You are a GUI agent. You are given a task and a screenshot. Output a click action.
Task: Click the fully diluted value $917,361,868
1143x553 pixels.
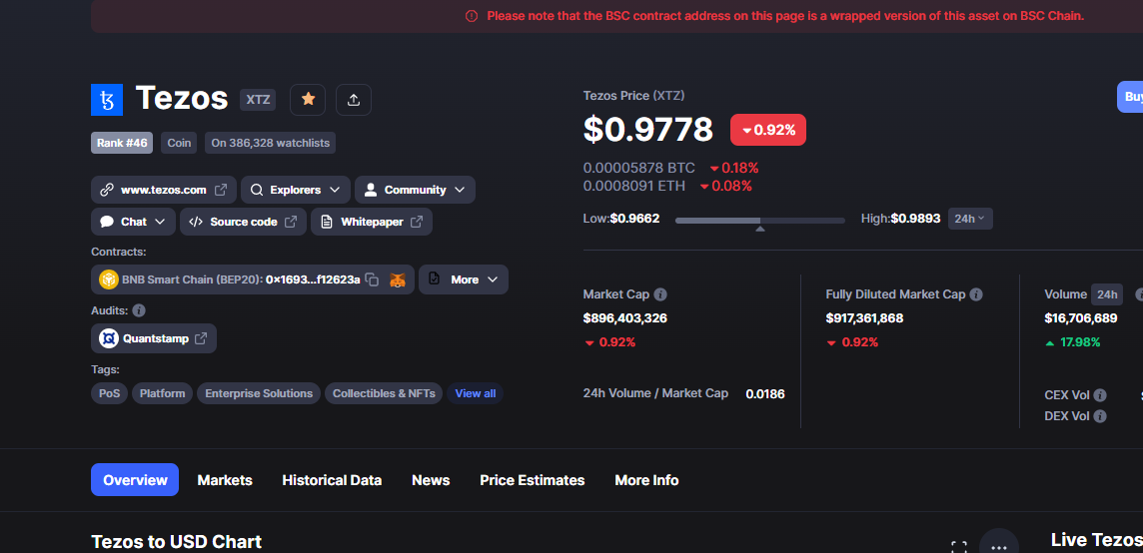click(864, 318)
